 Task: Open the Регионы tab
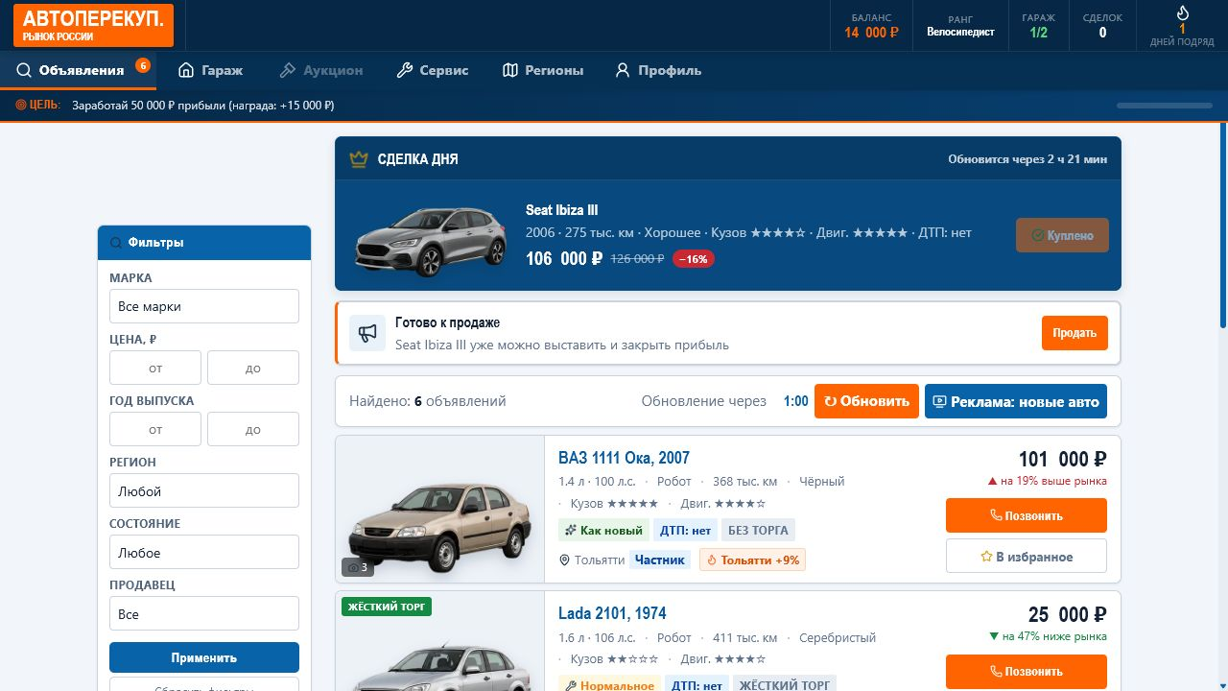pyautogui.click(x=543, y=70)
